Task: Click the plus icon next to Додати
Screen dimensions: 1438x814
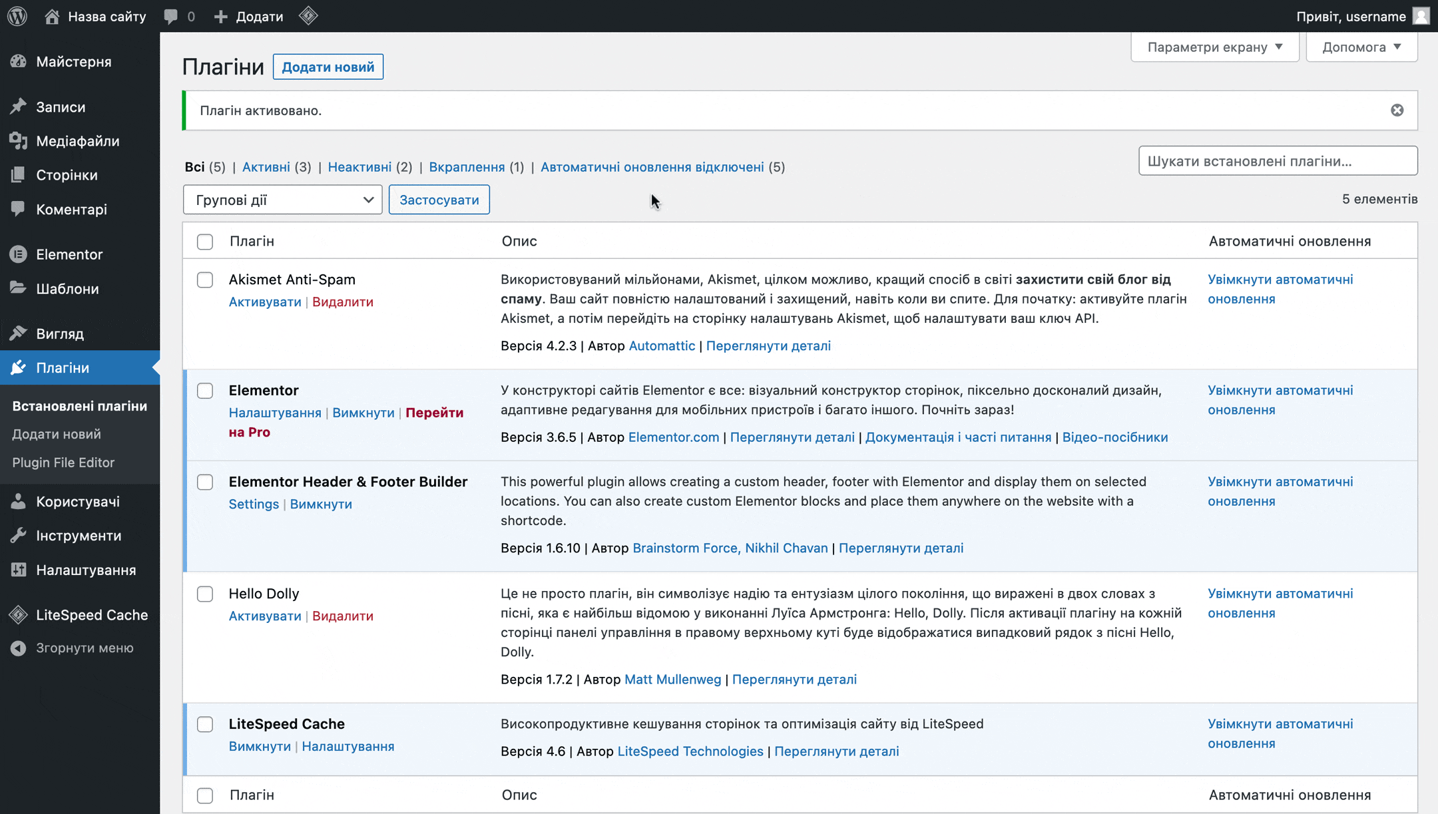Action: (220, 17)
